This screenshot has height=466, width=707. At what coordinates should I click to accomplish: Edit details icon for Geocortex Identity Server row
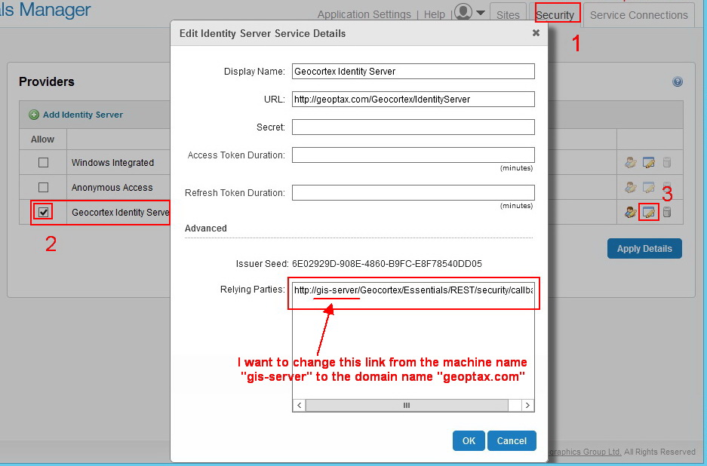pyautogui.click(x=648, y=212)
